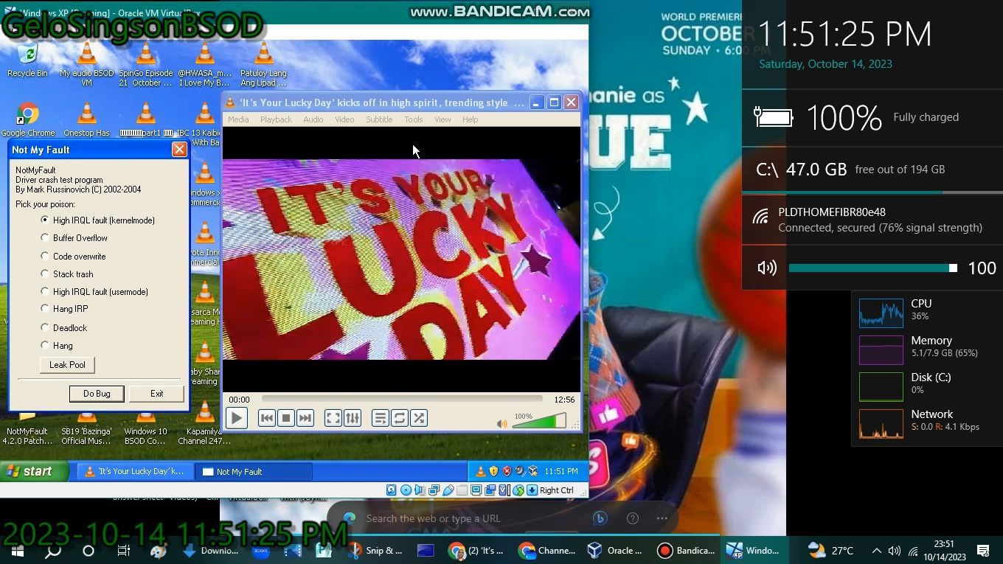This screenshot has height=564, width=1003.
Task: Open the Playback menu in VLC
Action: (276, 119)
